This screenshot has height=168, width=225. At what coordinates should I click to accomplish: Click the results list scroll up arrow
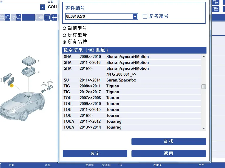[x=204, y=56]
